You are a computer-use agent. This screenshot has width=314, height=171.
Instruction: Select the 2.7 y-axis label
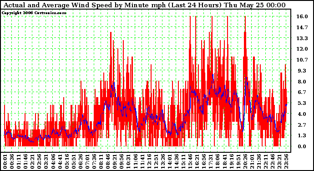pos(302,125)
